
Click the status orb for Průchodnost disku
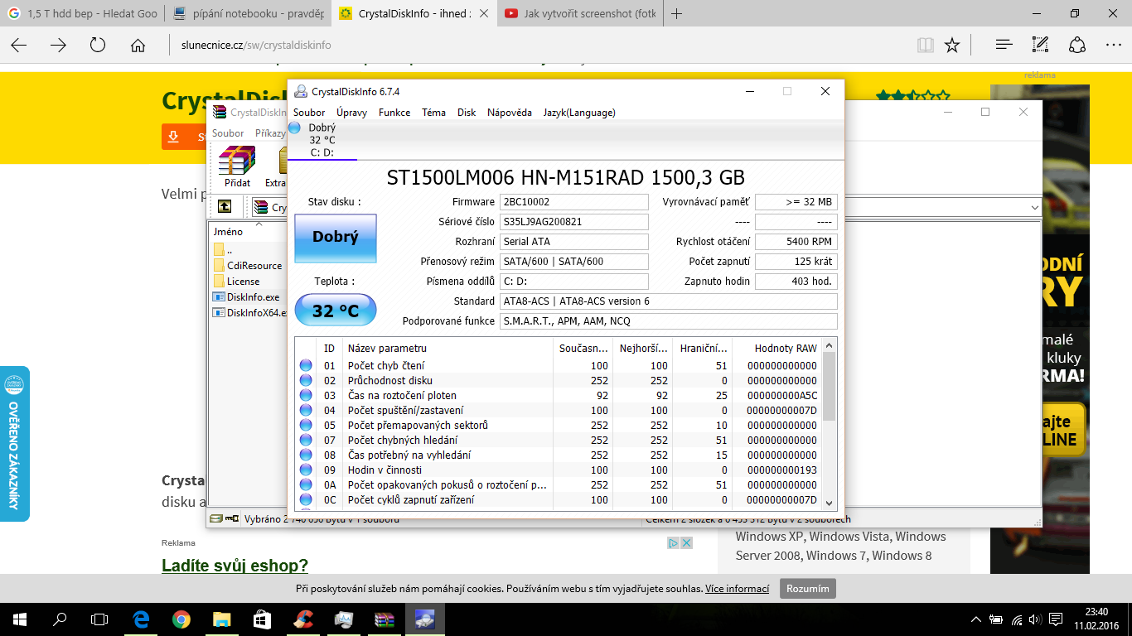click(x=306, y=380)
